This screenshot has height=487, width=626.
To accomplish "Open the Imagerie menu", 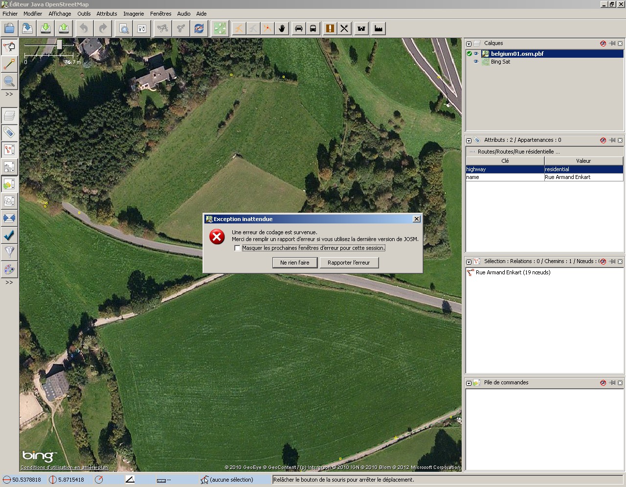I will 133,14.
